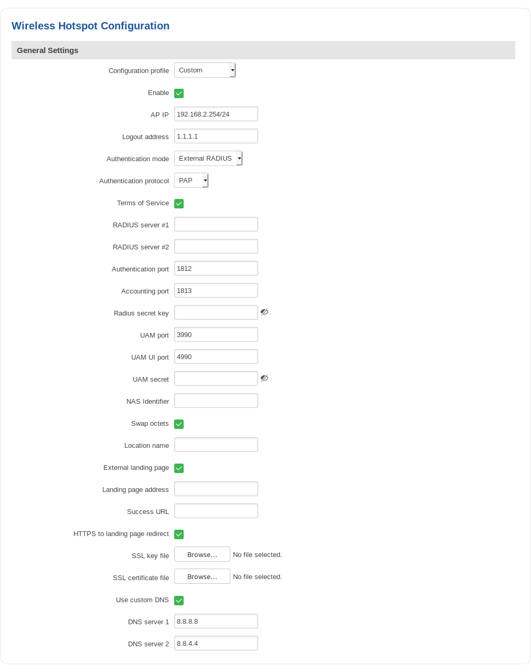Show the hidden UAM secret text
This screenshot has height=672, width=531.
[264, 378]
